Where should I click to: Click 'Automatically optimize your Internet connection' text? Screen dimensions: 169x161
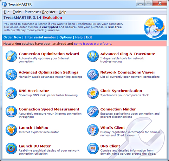coord(44,60)
